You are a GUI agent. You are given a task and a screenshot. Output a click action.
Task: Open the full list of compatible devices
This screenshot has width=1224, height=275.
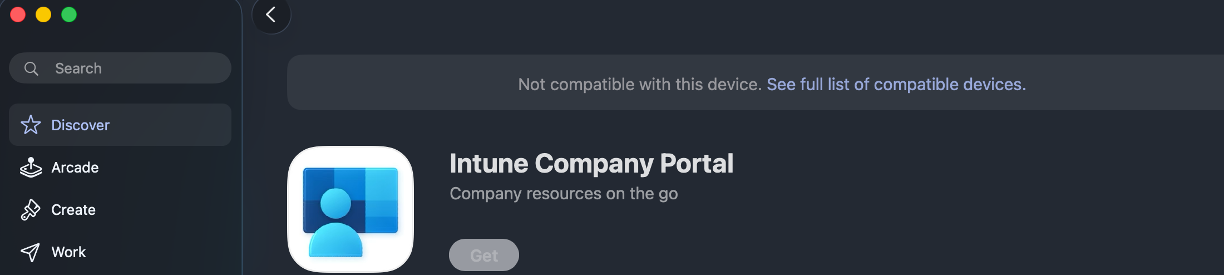pos(896,84)
